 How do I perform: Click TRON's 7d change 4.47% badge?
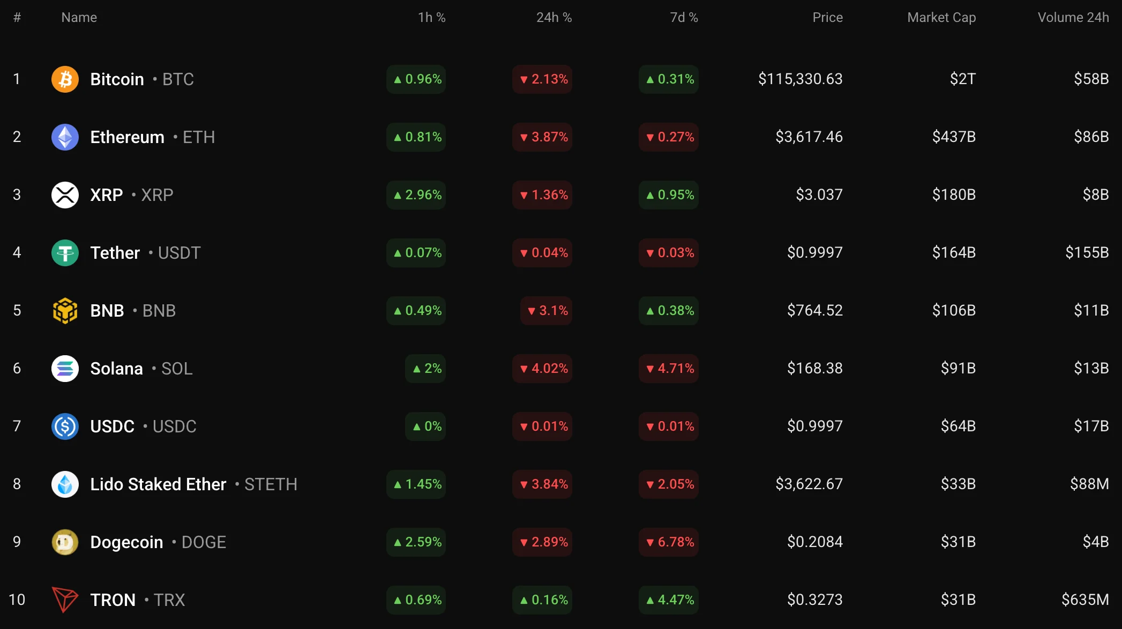669,600
